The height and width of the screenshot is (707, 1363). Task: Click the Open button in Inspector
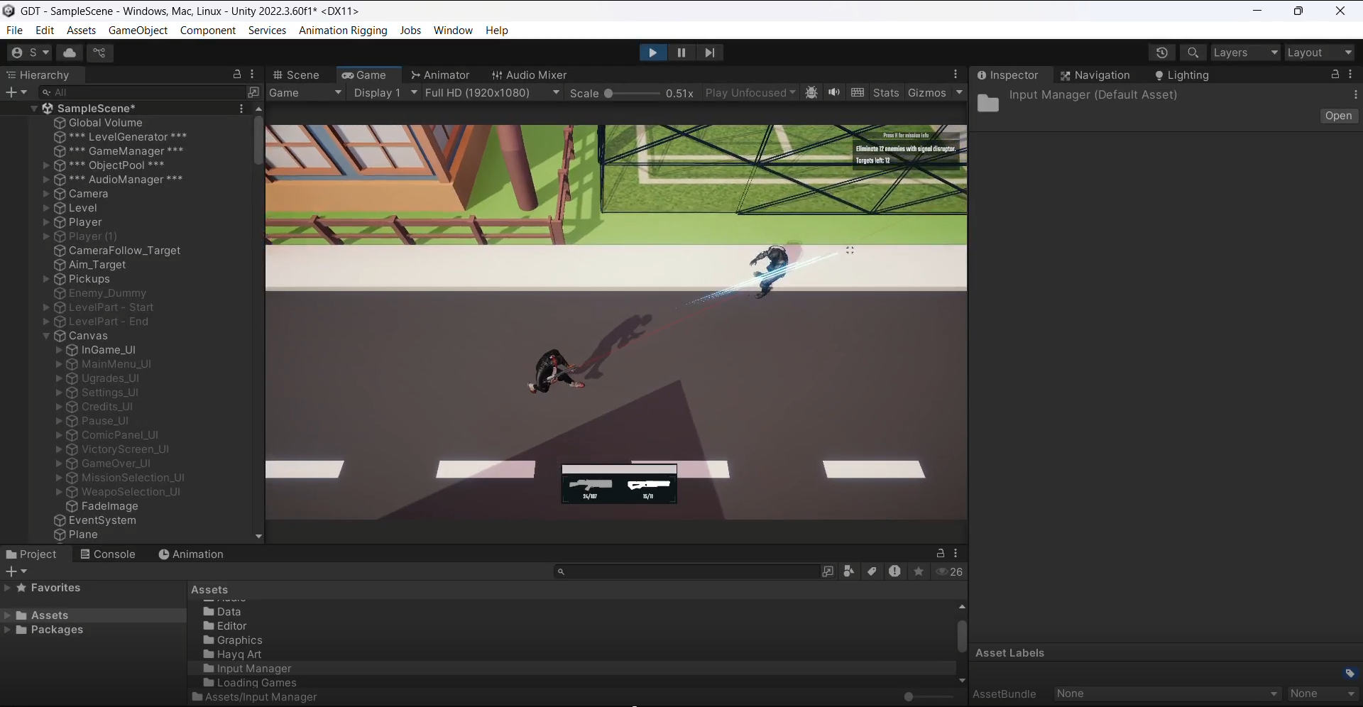(1339, 116)
